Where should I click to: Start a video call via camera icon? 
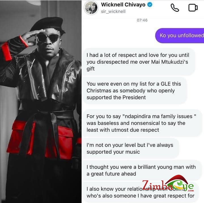(x=193, y=8)
